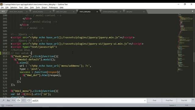Toggle regular expression search option
Viewport: 195px width, 110px height.
pos(3,101)
